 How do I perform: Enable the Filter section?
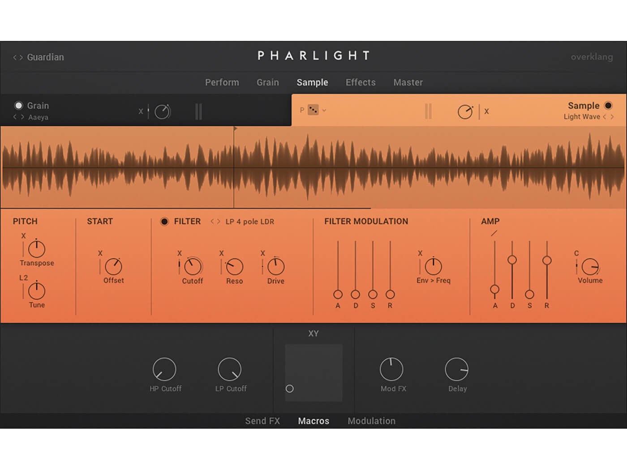coord(165,221)
